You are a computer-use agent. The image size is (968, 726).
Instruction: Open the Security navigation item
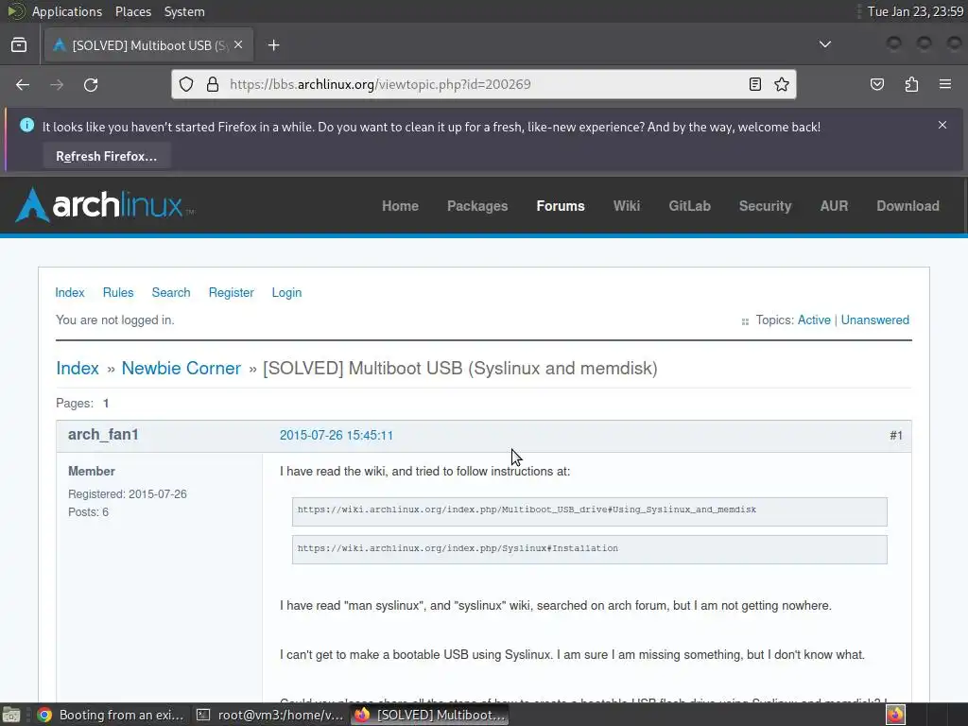click(765, 206)
